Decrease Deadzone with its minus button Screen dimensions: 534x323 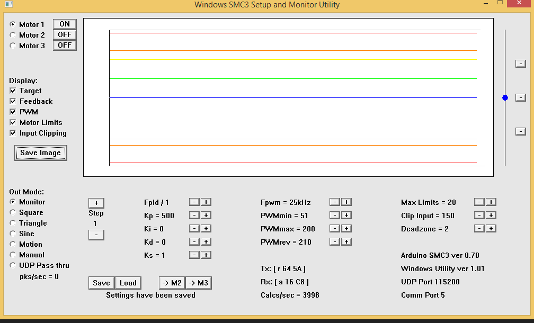[x=479, y=229]
